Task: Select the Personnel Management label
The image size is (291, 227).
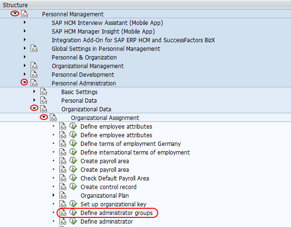Action: pos(73,14)
